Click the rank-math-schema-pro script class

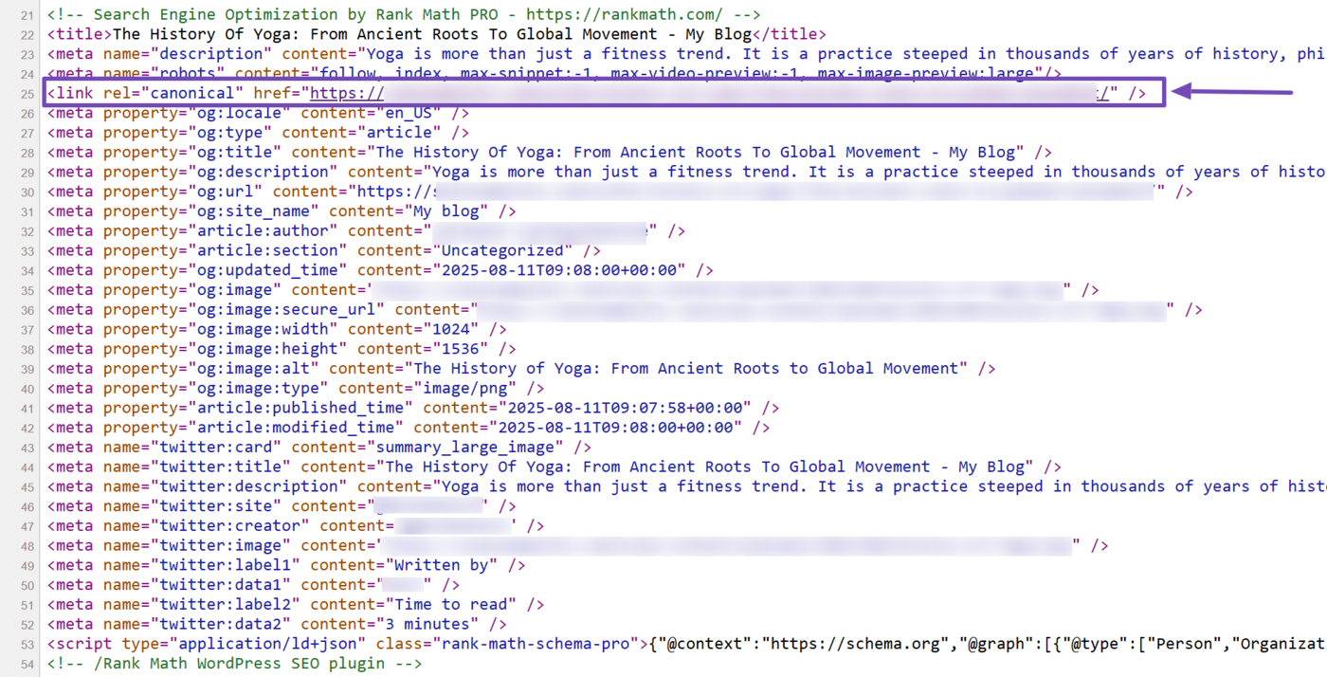pyautogui.click(x=534, y=644)
